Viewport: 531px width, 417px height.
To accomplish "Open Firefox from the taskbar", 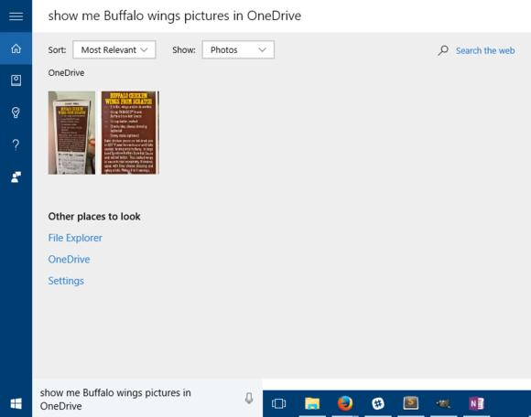I will pyautogui.click(x=345, y=403).
